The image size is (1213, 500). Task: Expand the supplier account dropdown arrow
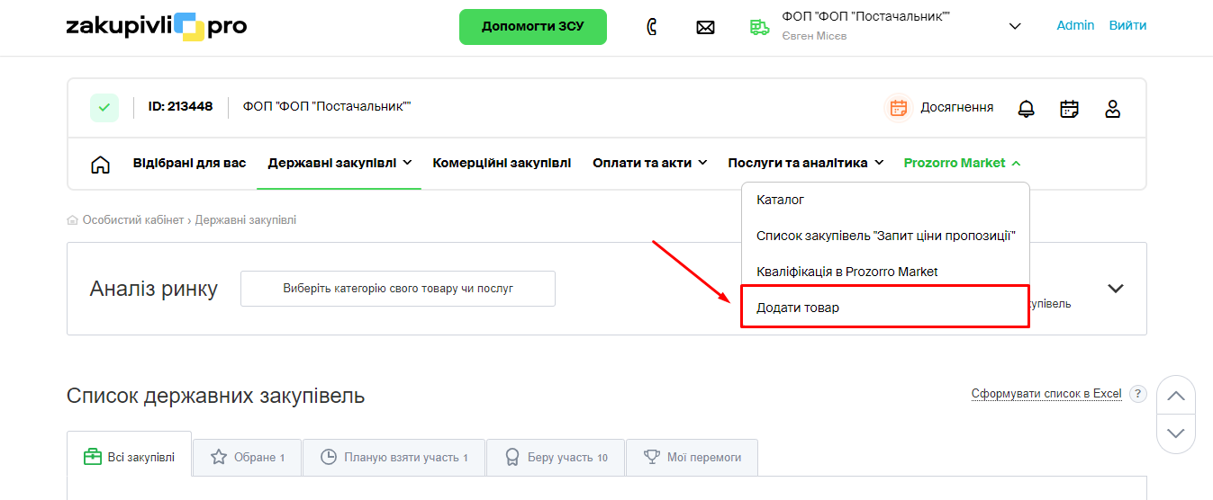(x=1015, y=26)
